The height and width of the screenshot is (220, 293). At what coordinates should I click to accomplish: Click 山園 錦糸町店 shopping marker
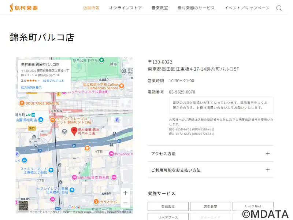click(x=41, y=120)
